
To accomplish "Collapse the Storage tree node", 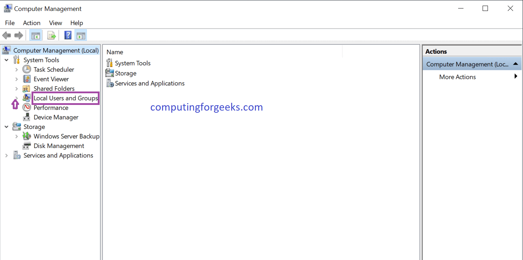I will click(7, 127).
